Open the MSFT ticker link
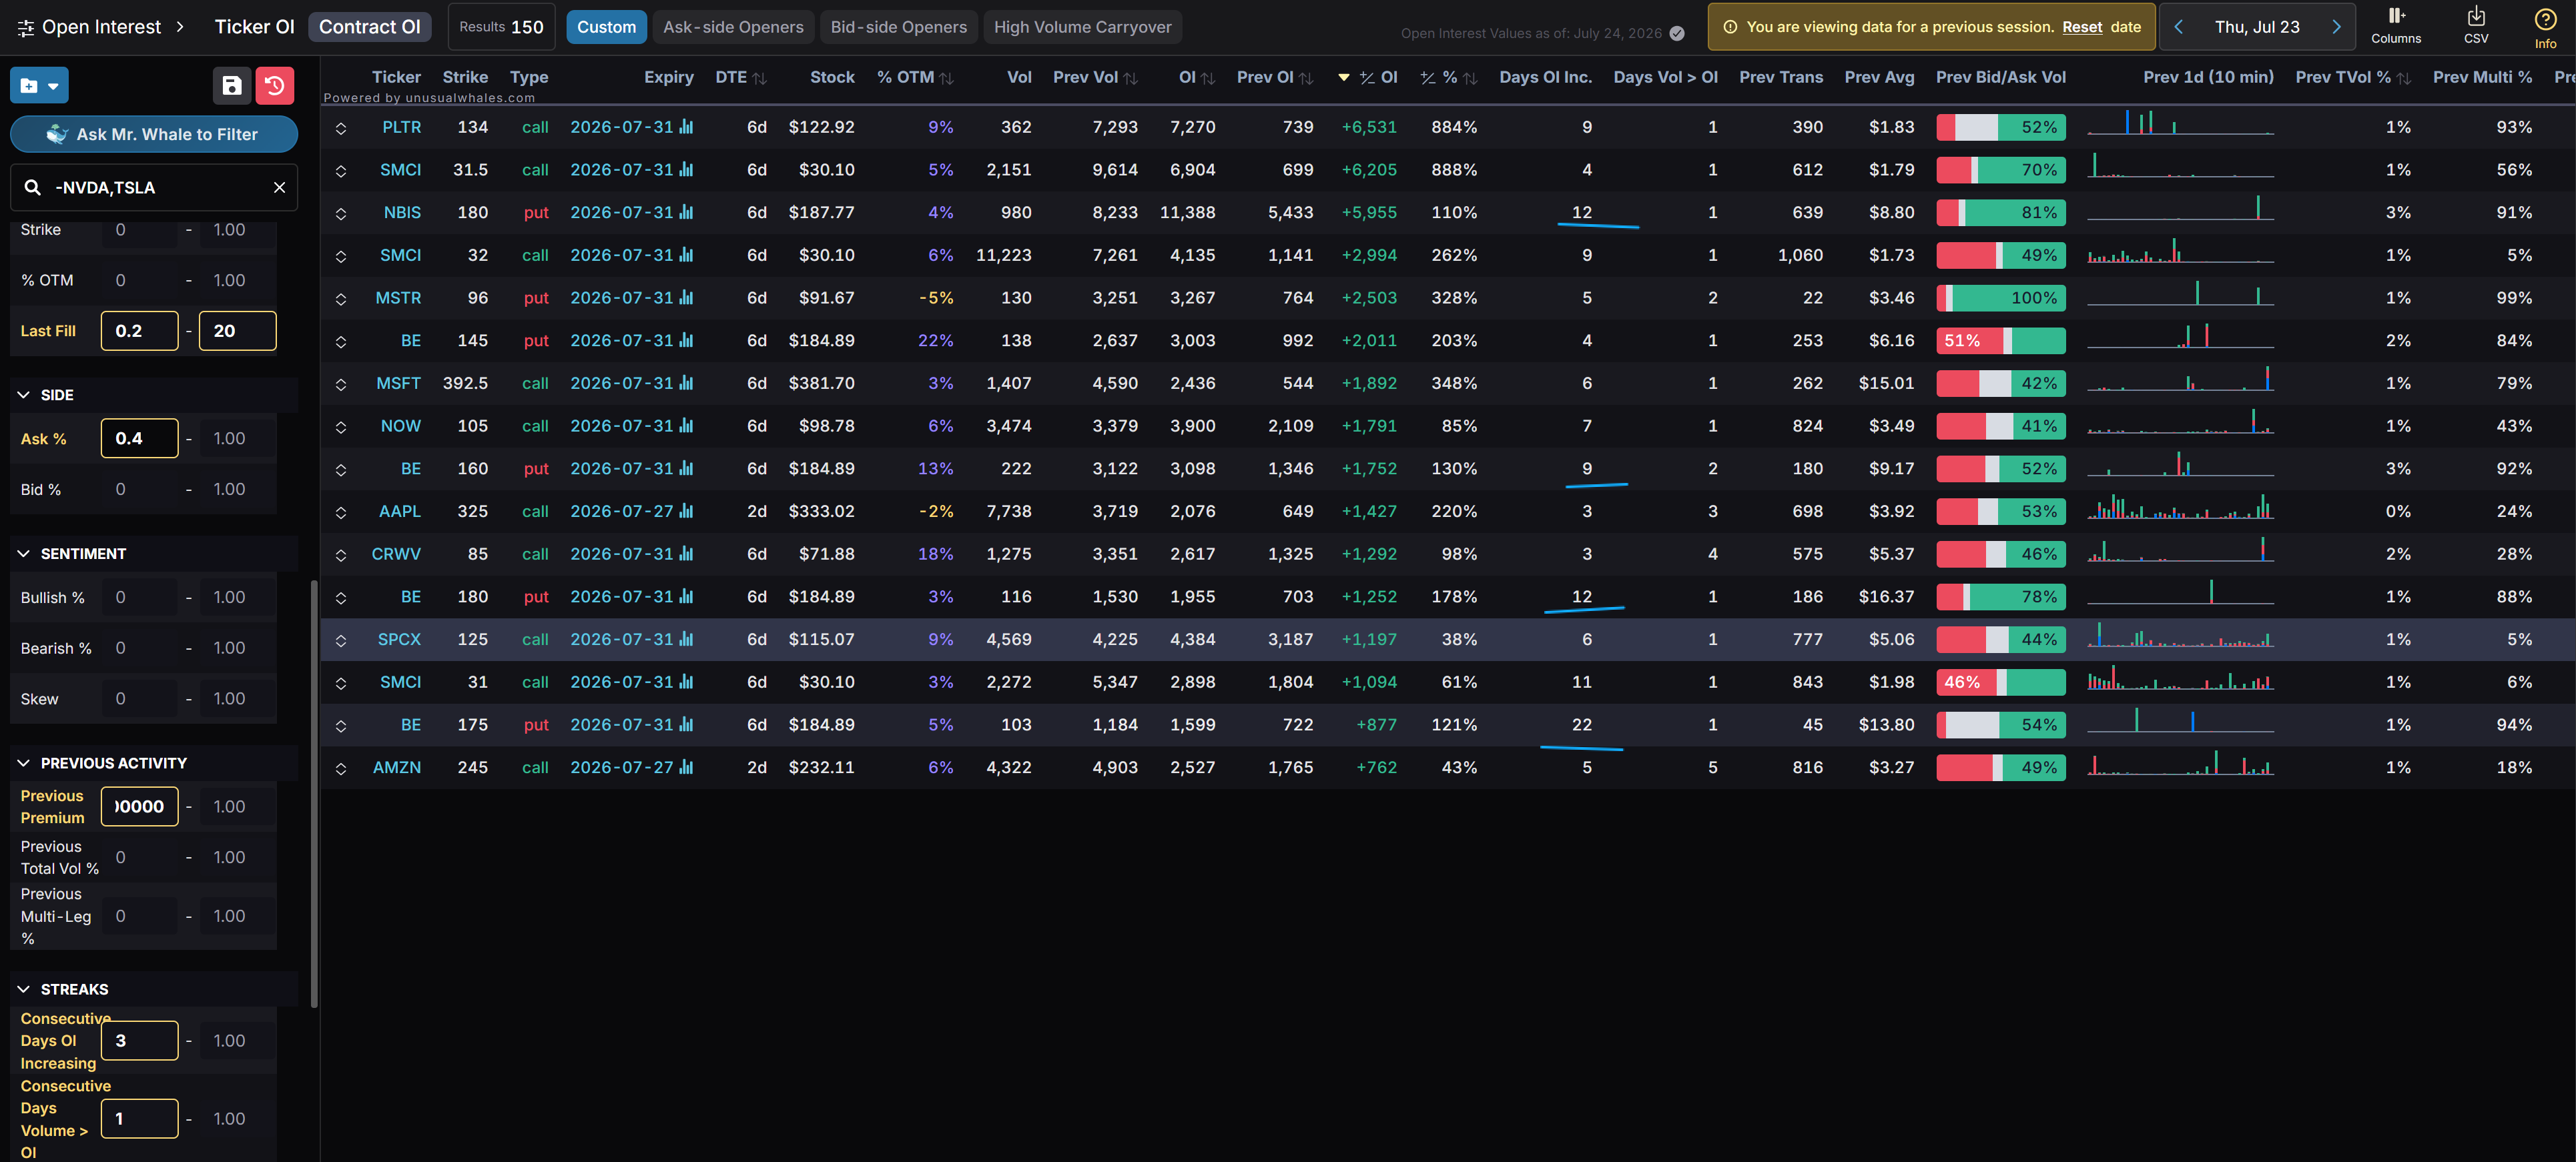The width and height of the screenshot is (2576, 1162). click(398, 383)
